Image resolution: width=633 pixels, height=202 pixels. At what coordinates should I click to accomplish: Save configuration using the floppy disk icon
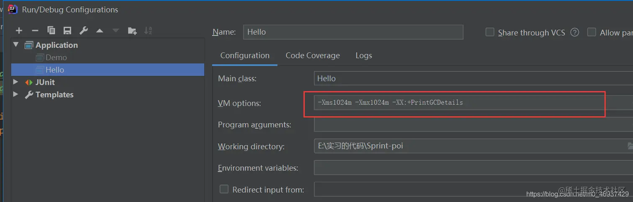tap(67, 30)
